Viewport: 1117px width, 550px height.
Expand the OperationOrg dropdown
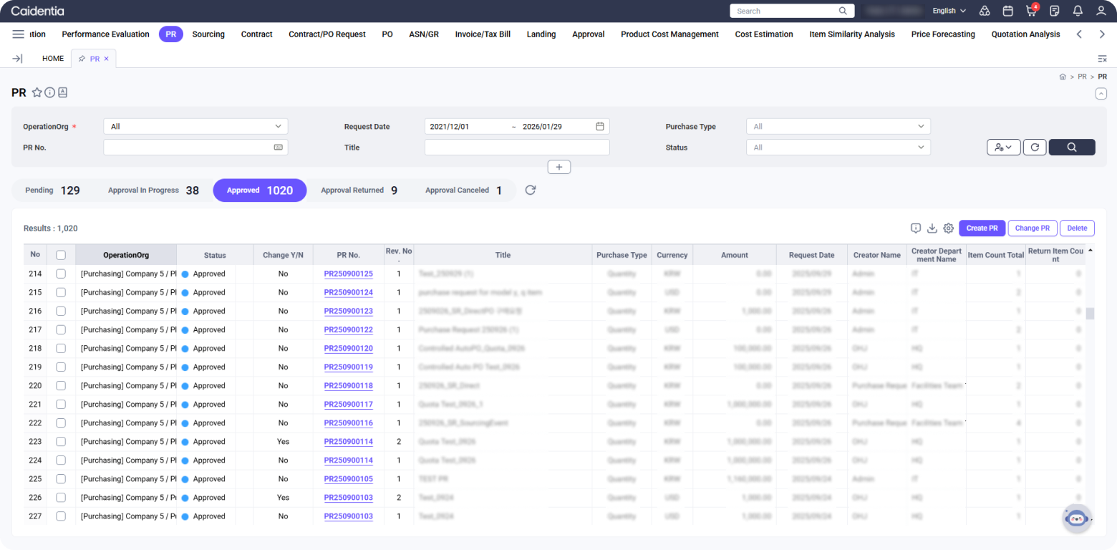click(x=195, y=127)
